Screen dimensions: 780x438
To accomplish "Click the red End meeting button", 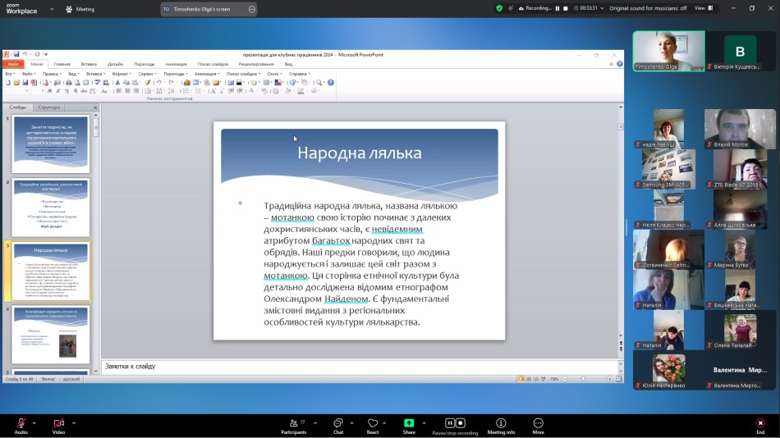I will pyautogui.click(x=760, y=423).
